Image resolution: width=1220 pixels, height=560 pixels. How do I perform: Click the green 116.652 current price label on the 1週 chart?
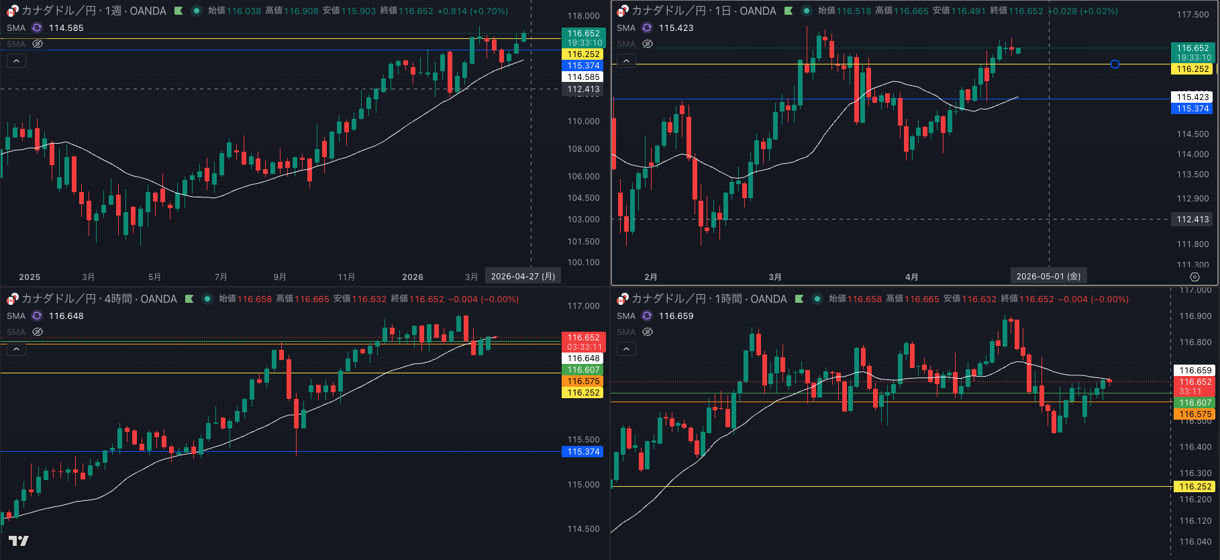tap(584, 38)
